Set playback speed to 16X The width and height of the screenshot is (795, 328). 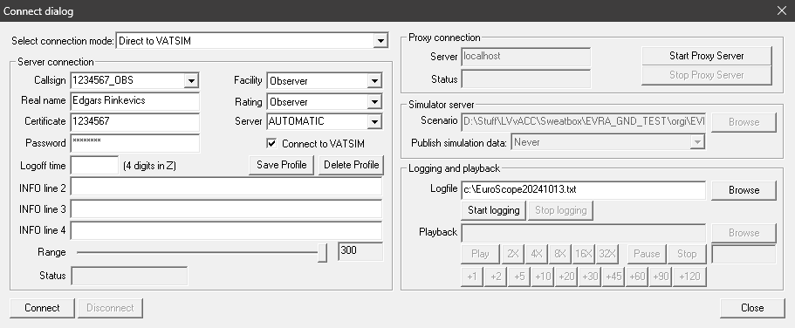583,254
